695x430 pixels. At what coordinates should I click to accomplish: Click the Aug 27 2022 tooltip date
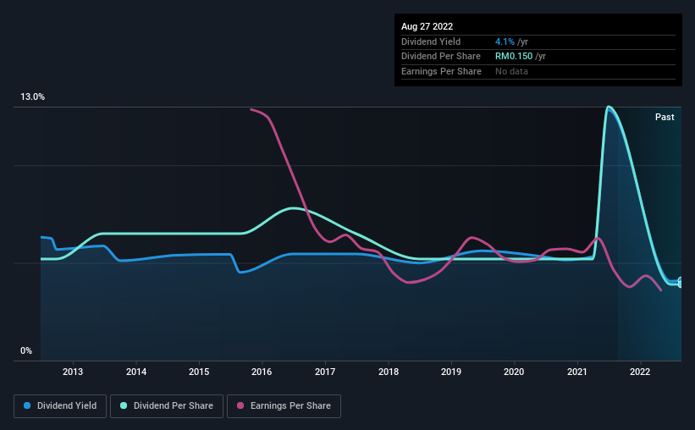[427, 26]
